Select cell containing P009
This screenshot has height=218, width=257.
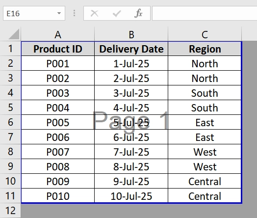click(x=58, y=181)
